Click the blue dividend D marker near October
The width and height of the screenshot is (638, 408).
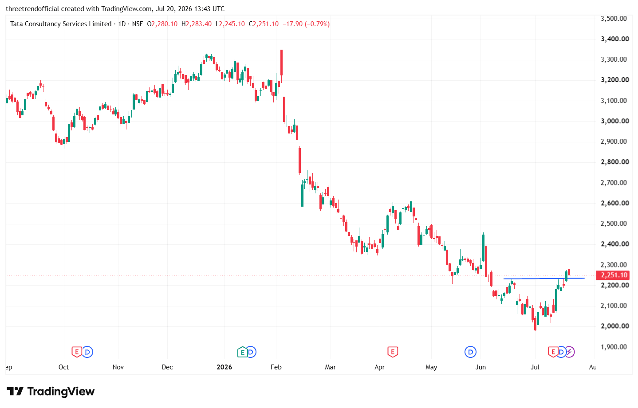[87, 352]
